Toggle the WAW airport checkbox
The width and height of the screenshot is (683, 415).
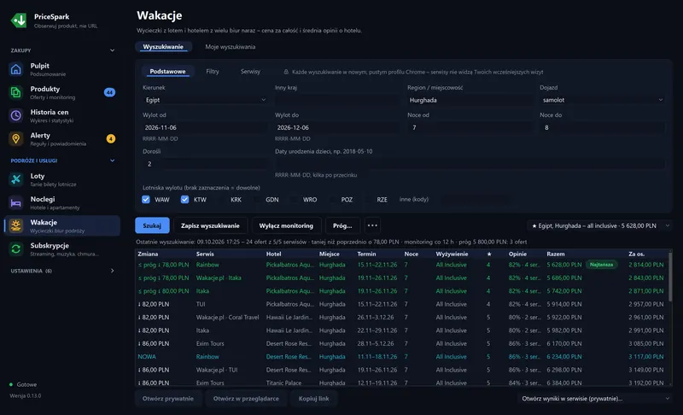click(146, 200)
